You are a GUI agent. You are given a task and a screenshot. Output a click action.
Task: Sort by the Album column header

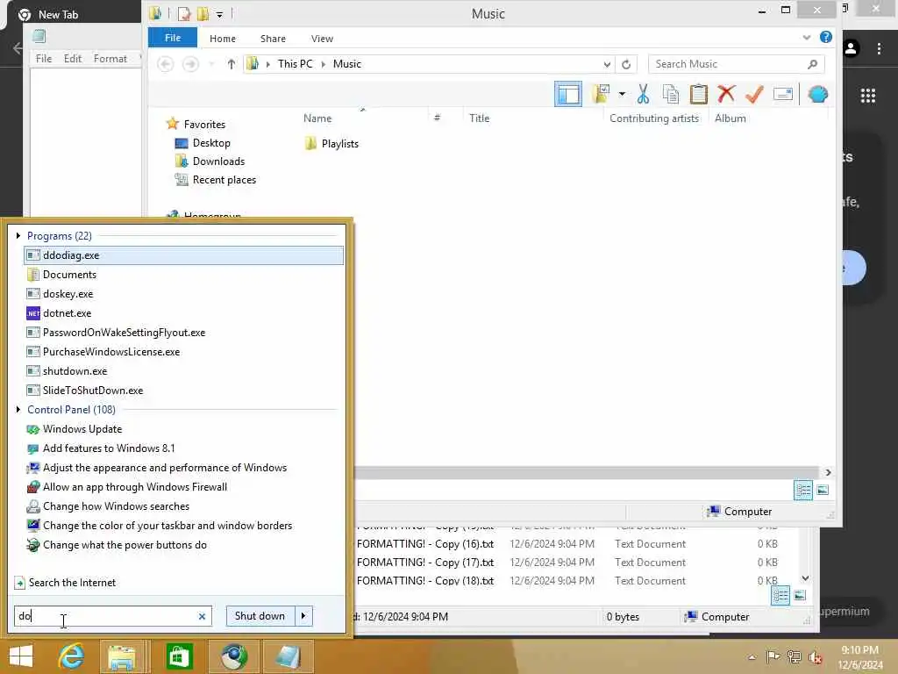[731, 118]
